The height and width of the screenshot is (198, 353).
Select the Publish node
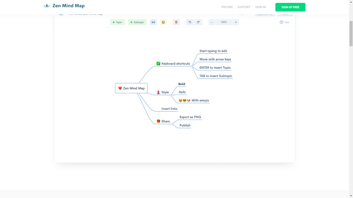185,125
